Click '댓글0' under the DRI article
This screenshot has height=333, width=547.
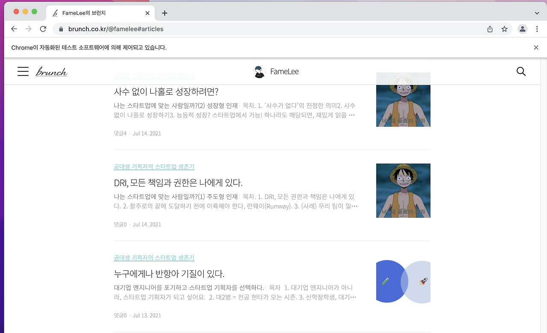120,224
